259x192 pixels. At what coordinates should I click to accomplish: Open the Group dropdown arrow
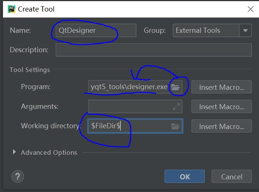pyautogui.click(x=245, y=31)
